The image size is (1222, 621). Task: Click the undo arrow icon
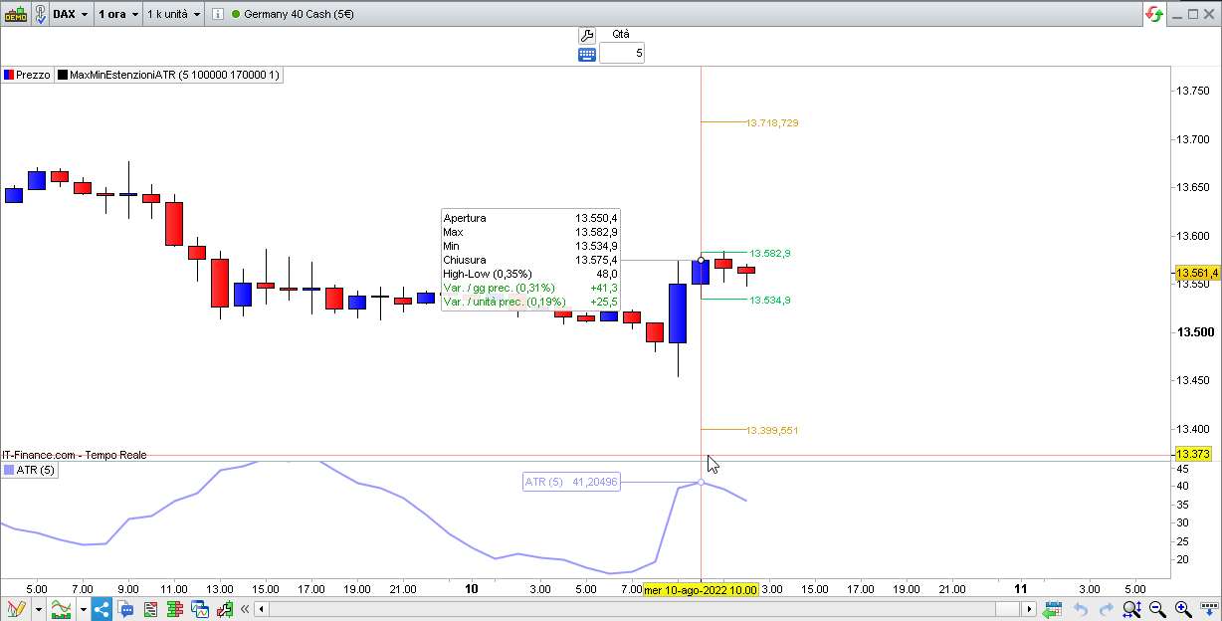coord(1081,609)
